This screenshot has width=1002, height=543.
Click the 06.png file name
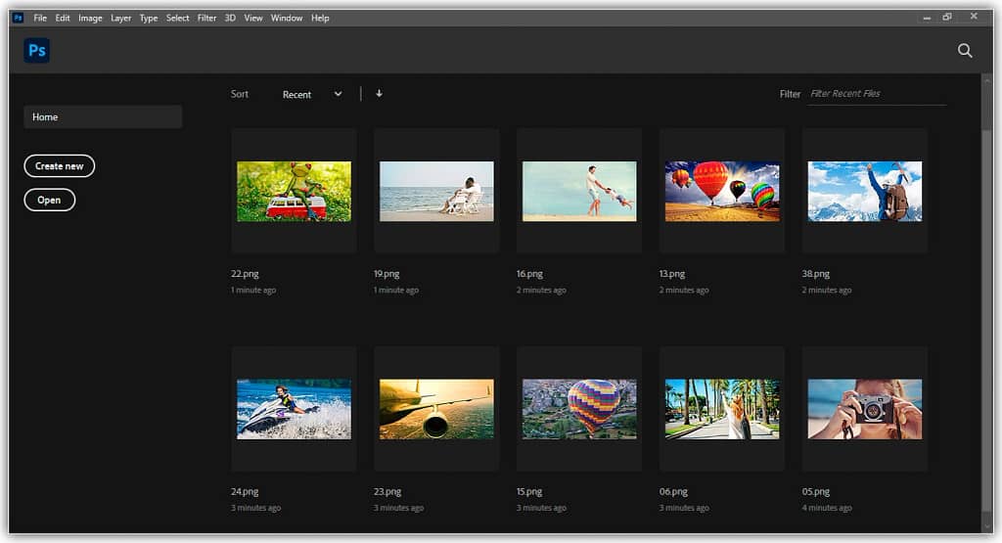[x=673, y=491]
